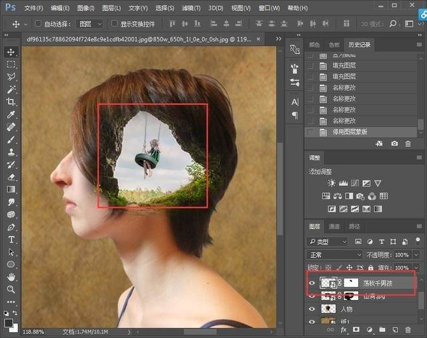Pick the Magic Wand tool
The height and width of the screenshot is (338, 427).
click(x=11, y=90)
